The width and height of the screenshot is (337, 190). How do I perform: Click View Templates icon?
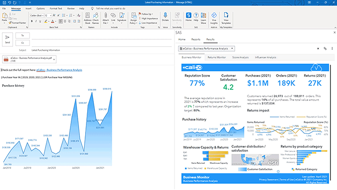point(226,18)
